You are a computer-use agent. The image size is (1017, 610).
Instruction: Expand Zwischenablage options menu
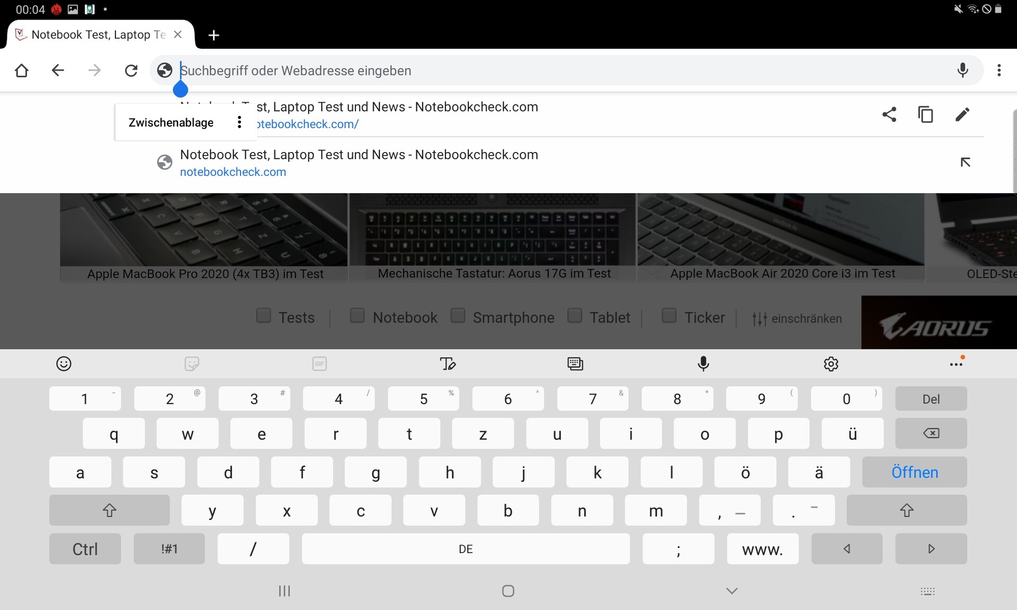[x=239, y=122]
